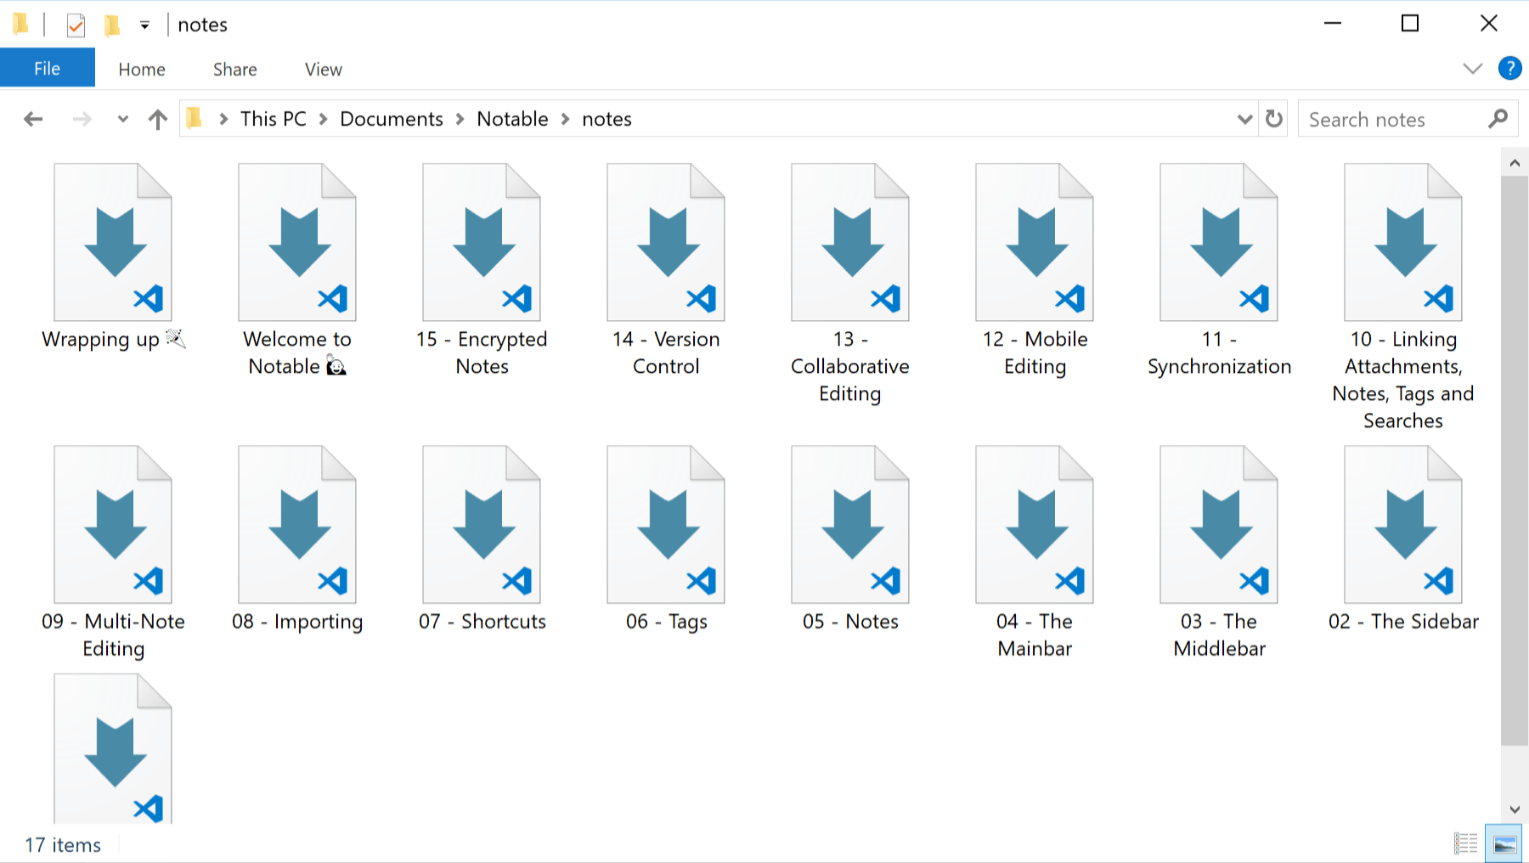Navigate to Notable in breadcrumb

coord(513,119)
